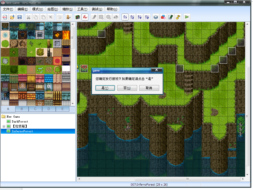
Task: Click the map horizontal scrollbar right arrow
Action: click(243, 179)
